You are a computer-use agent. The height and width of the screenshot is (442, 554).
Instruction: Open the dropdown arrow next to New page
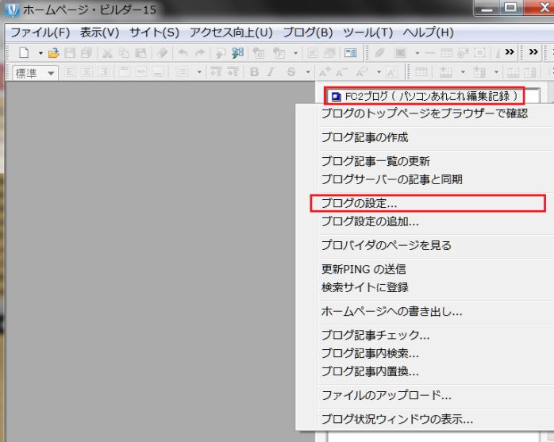pos(40,53)
